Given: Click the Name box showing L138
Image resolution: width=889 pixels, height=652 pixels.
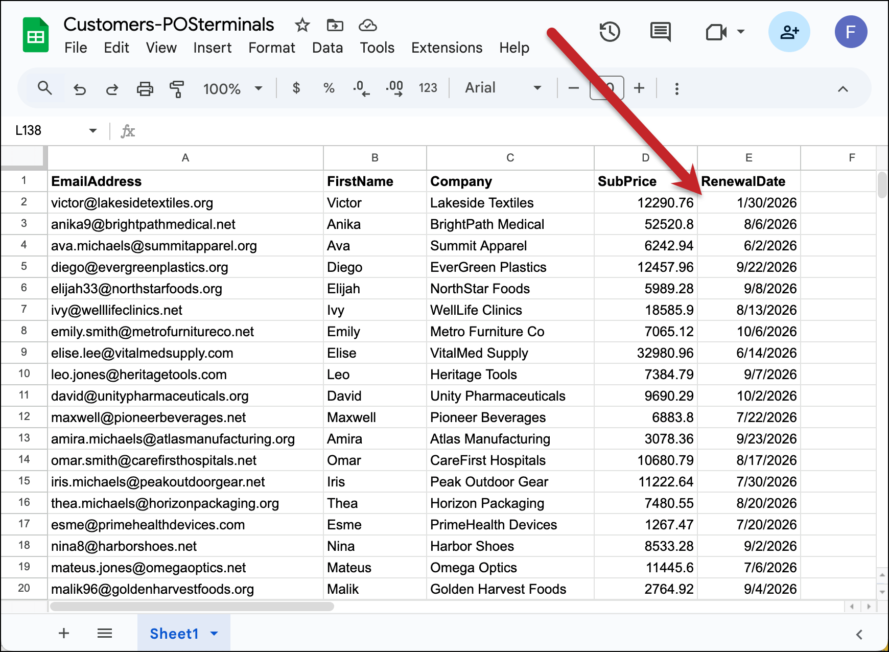Looking at the screenshot, I should [x=49, y=131].
